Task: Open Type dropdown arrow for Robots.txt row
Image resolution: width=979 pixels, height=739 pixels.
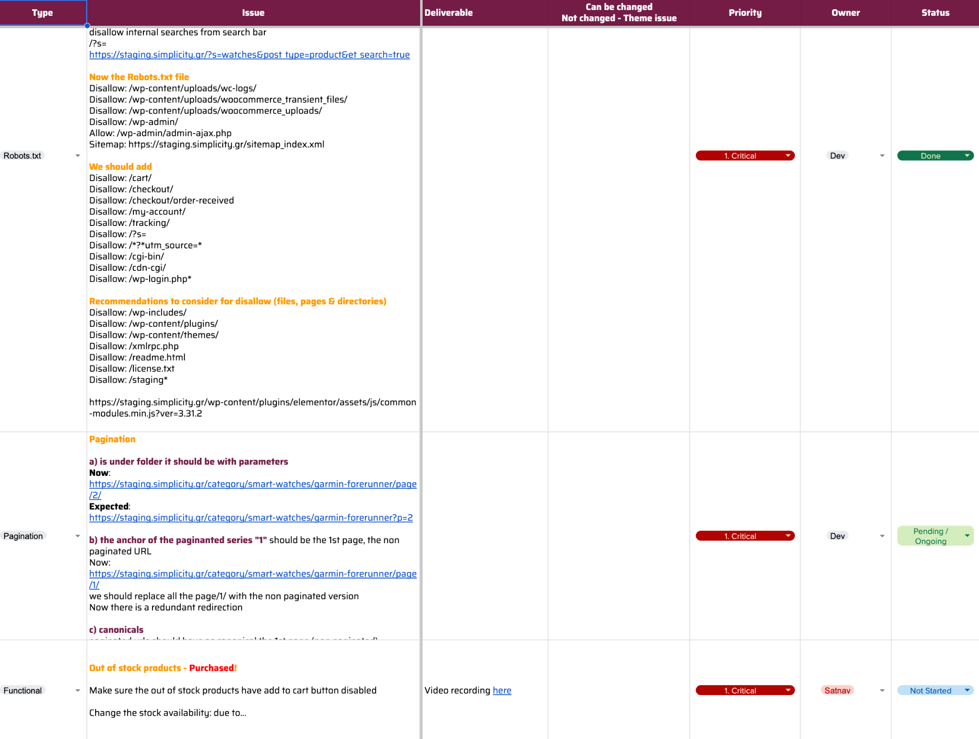Action: click(x=77, y=156)
